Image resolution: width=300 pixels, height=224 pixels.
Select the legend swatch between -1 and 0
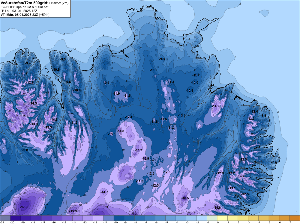click(x=212, y=218)
